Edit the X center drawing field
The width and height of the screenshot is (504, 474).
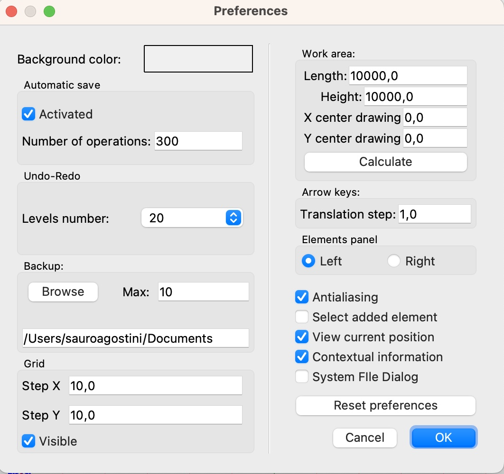click(x=435, y=117)
